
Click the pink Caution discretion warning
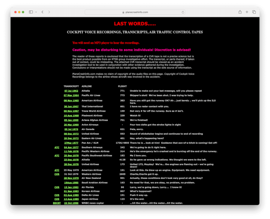click(x=132, y=50)
